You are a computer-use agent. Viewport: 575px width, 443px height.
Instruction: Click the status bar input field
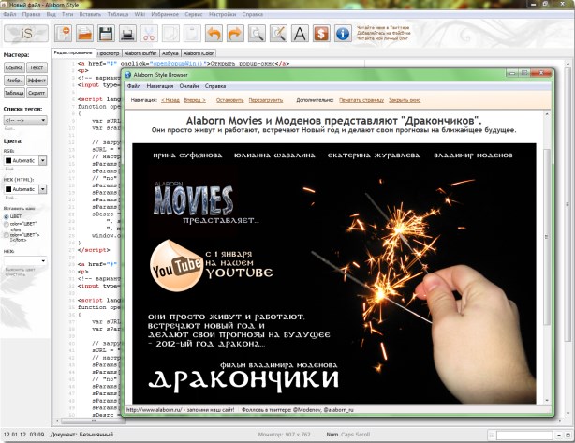point(524,435)
